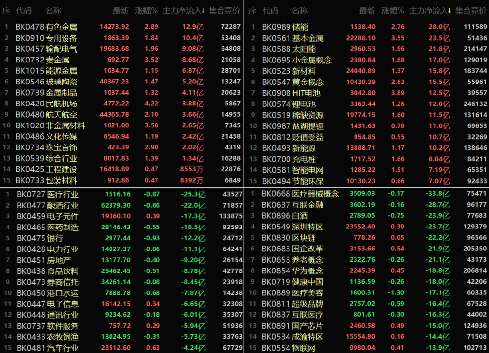Select the BK0547 黄金概念 row
This screenshot has height=353, width=489.
367,82
